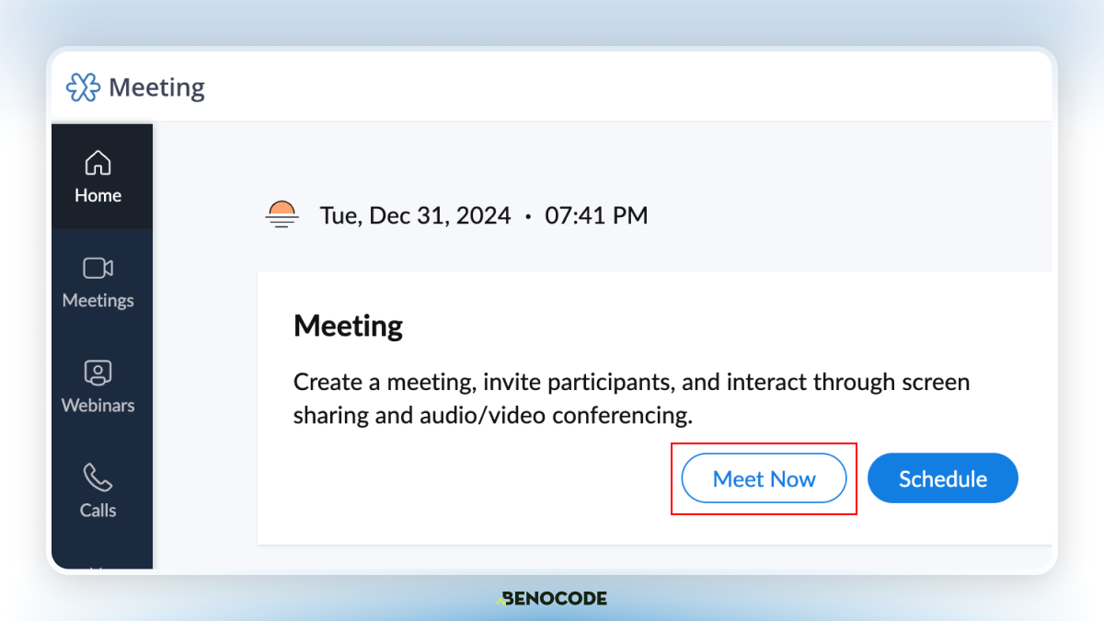The width and height of the screenshot is (1104, 621).
Task: Open Meetings via the video camera icon
Action: pos(98,268)
